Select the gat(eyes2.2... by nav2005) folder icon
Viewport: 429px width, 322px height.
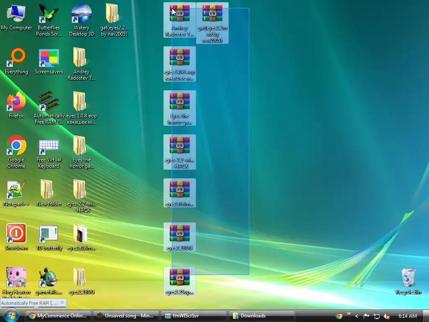tap(114, 20)
